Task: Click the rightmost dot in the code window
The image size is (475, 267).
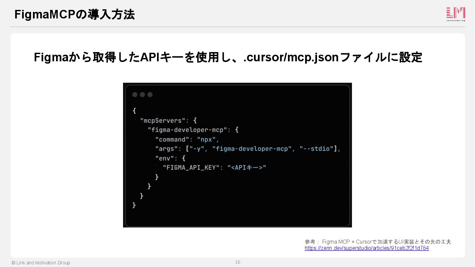Action: [x=150, y=95]
